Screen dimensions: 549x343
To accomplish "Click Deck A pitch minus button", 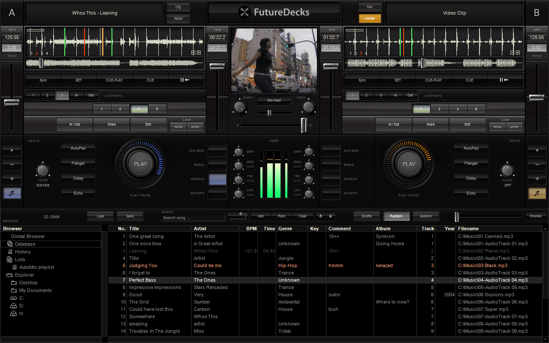I will (x=12, y=164).
